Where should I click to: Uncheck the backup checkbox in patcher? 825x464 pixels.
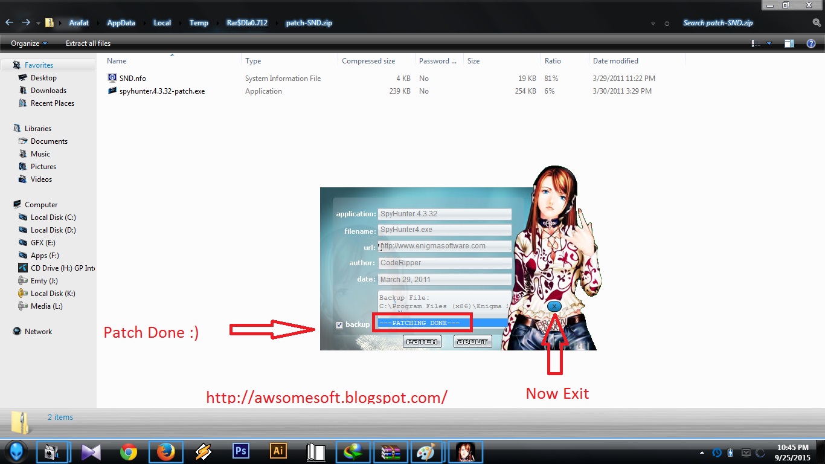339,325
